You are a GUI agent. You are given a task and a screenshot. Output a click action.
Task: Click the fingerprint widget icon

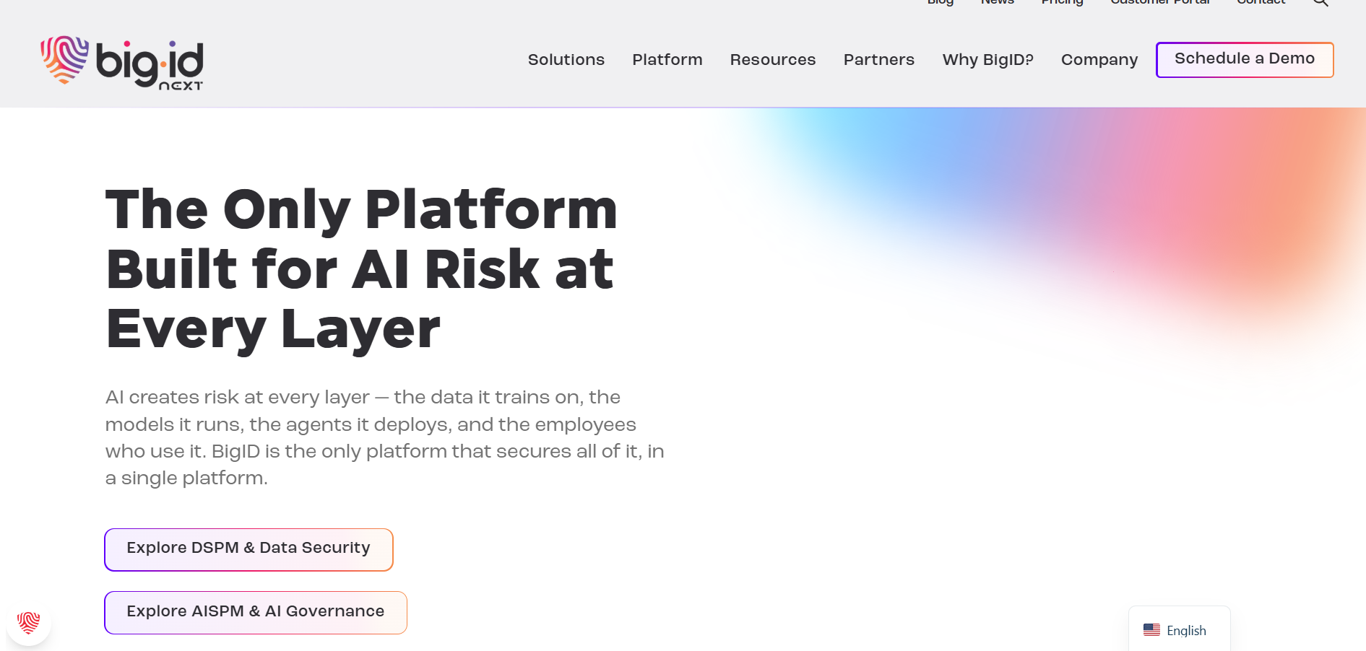tap(29, 622)
